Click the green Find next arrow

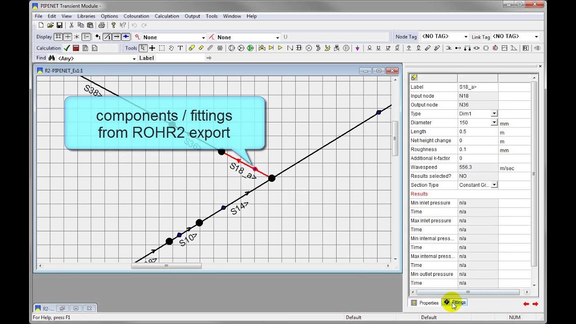(x=208, y=58)
